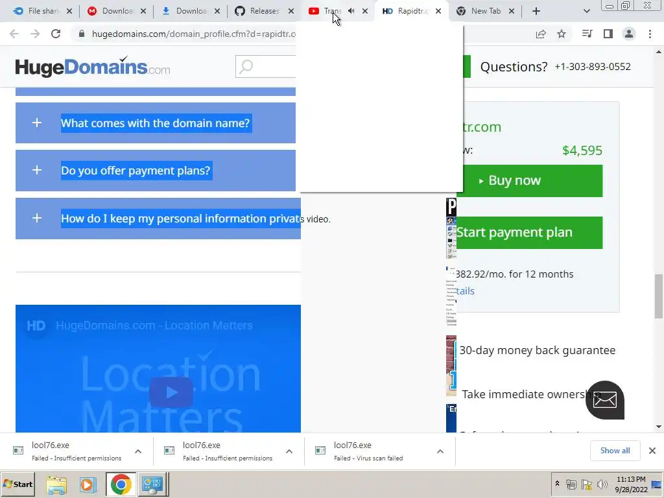Click Start payment plan button
The image size is (664, 498).
[529, 233]
